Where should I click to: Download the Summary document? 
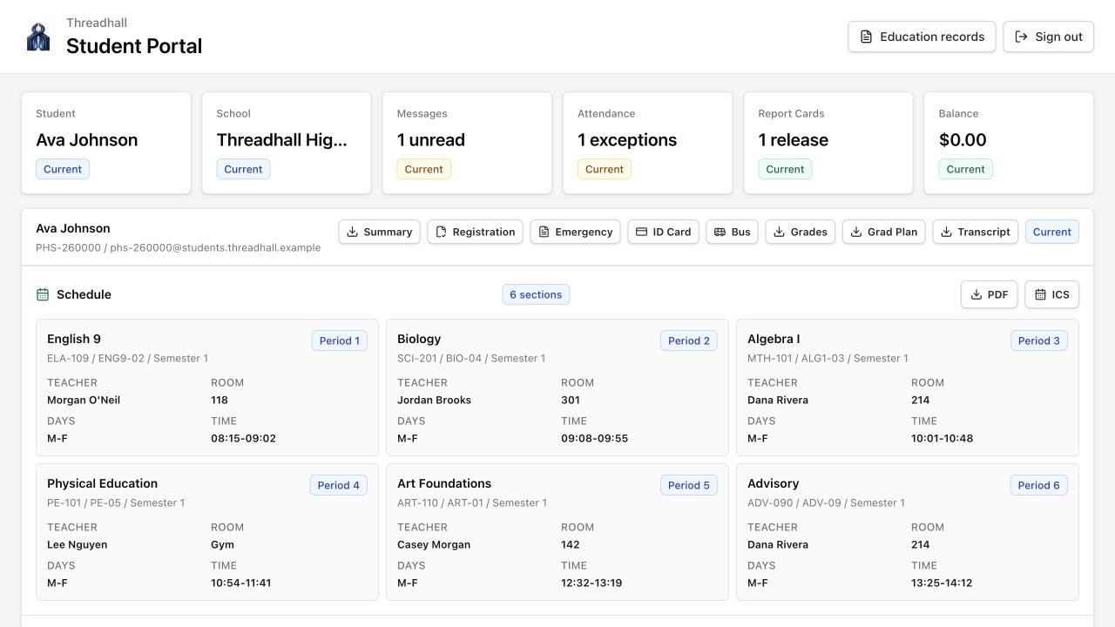379,232
